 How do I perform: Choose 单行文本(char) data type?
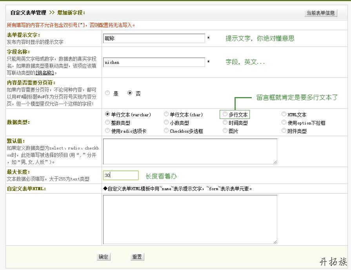pos(166,114)
